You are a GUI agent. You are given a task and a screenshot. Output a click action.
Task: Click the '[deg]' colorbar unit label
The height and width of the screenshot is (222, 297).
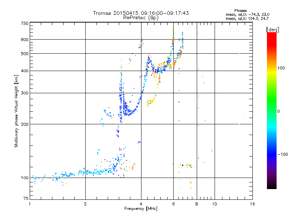(272, 30)
